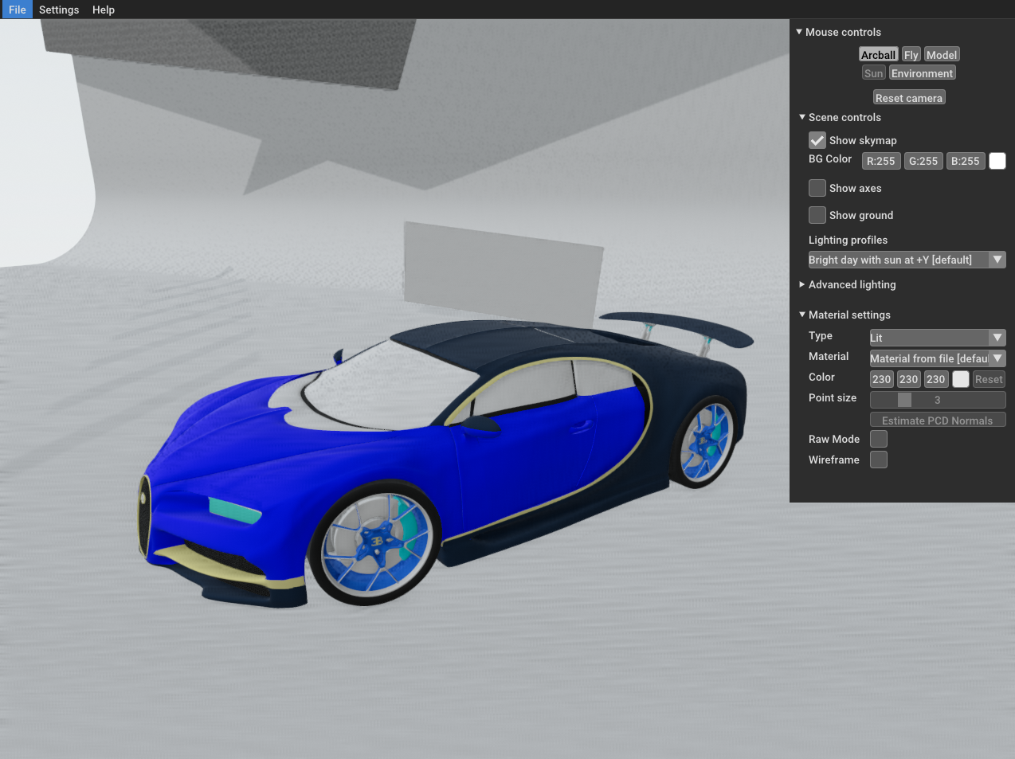This screenshot has width=1015, height=759.
Task: Click the 'Point size' label
Action: 833,397
